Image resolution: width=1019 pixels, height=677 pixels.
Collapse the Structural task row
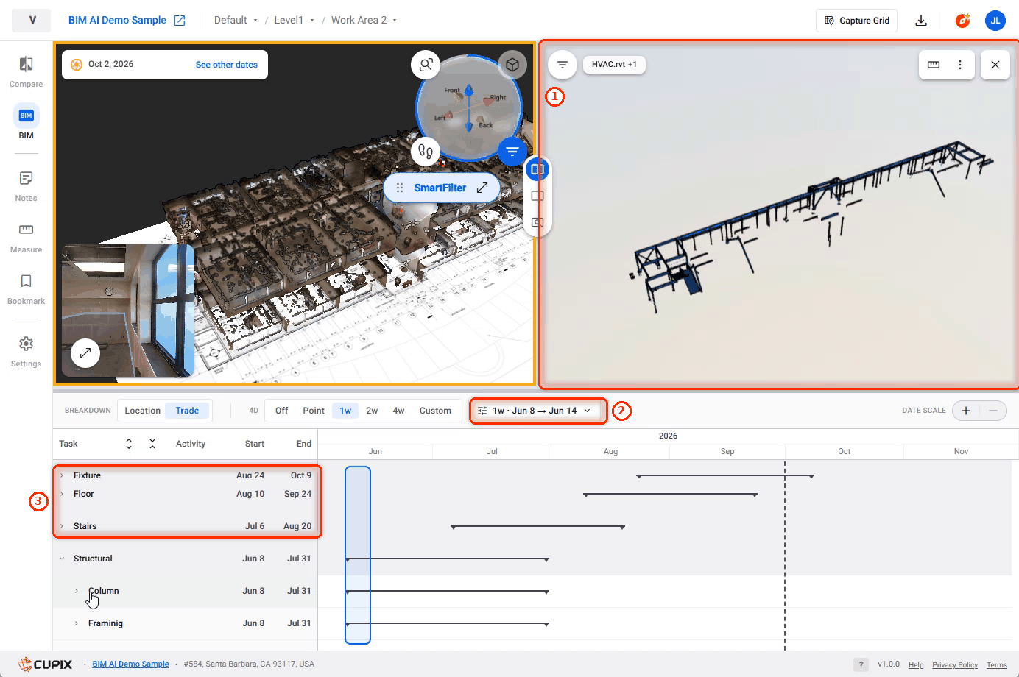coord(62,559)
